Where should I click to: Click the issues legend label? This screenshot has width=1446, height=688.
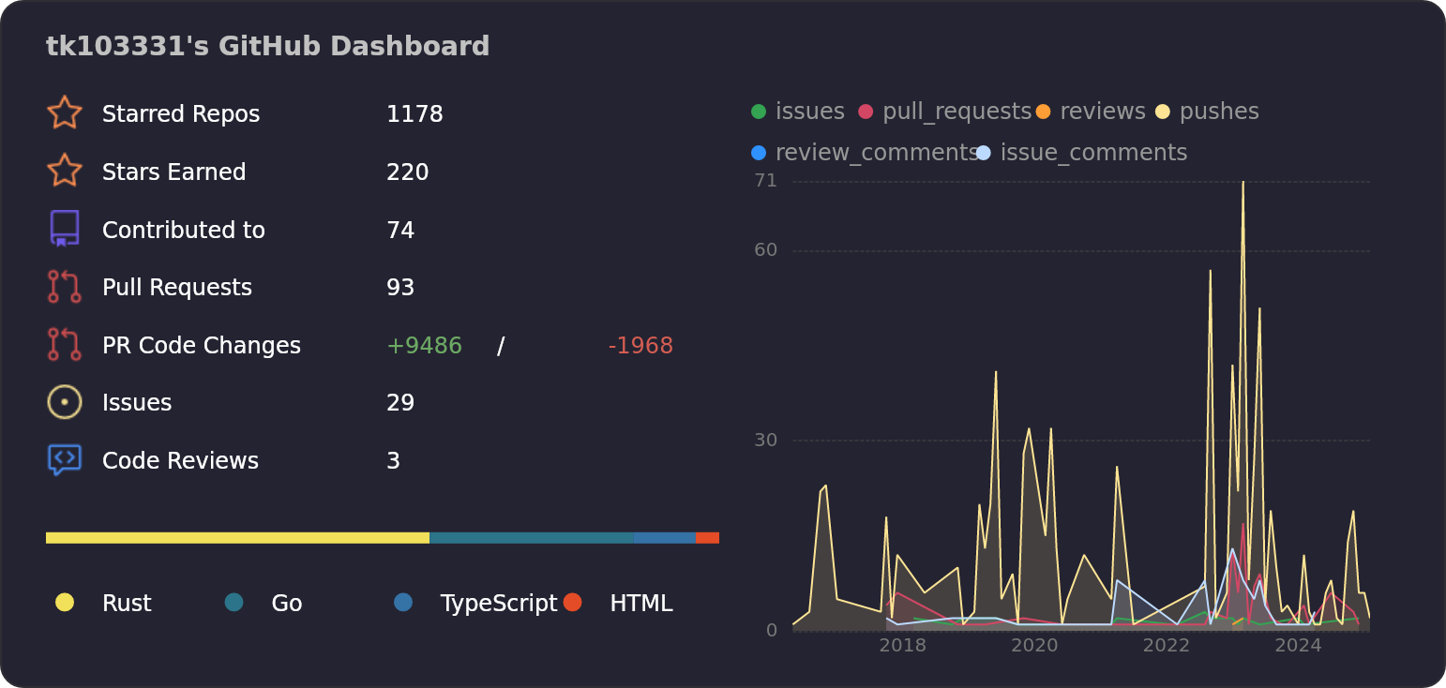[810, 112]
